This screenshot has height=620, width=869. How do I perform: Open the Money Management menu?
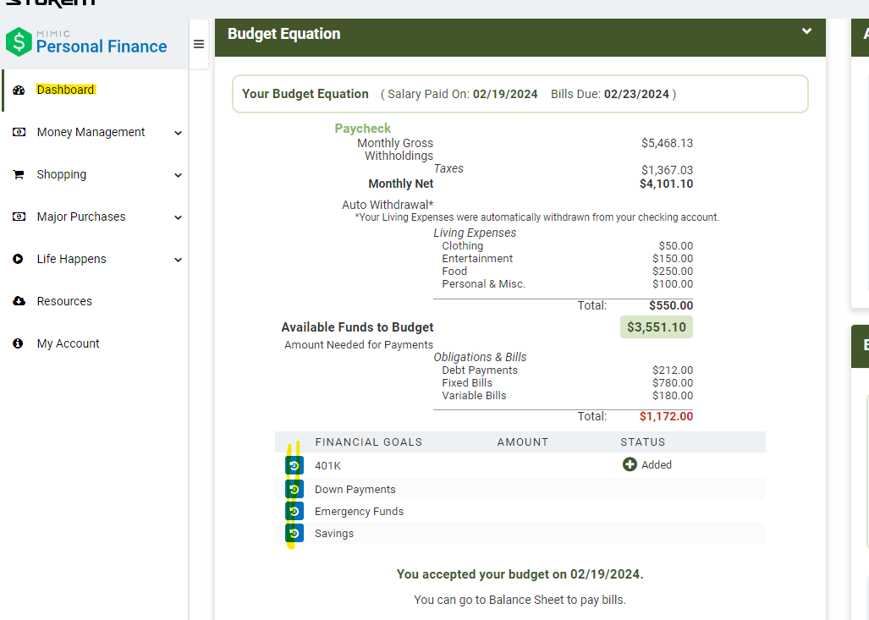(91, 132)
